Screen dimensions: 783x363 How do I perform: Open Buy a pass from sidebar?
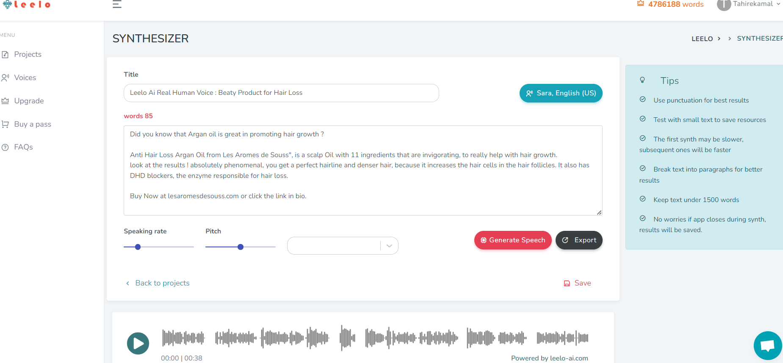[33, 124]
